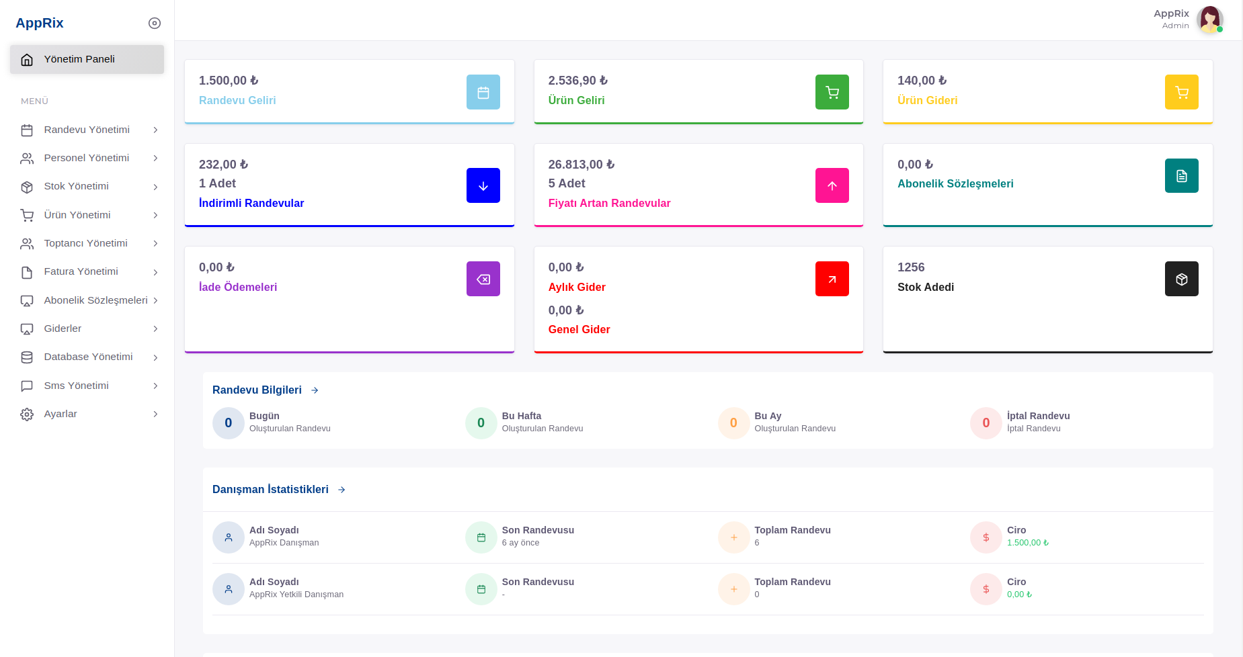
Task: Open Fatura Yönetimi menu label
Action: point(81,271)
